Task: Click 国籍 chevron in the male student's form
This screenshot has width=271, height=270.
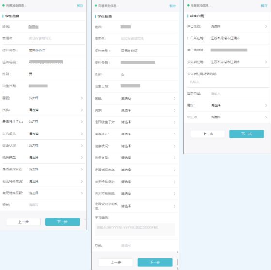Action: 82,98
